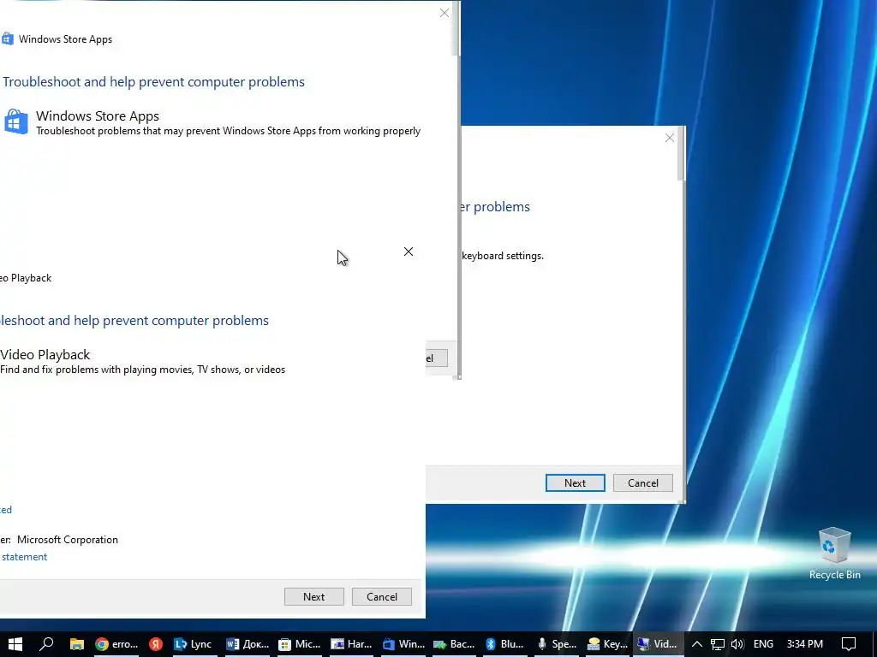Click 'Find and fix problems with playing movies' text
Viewport: 877px width, 657px height.
click(143, 370)
